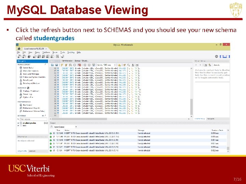Click the beautify query star icon
Screen dimensions: 246x184
coord(119,65)
